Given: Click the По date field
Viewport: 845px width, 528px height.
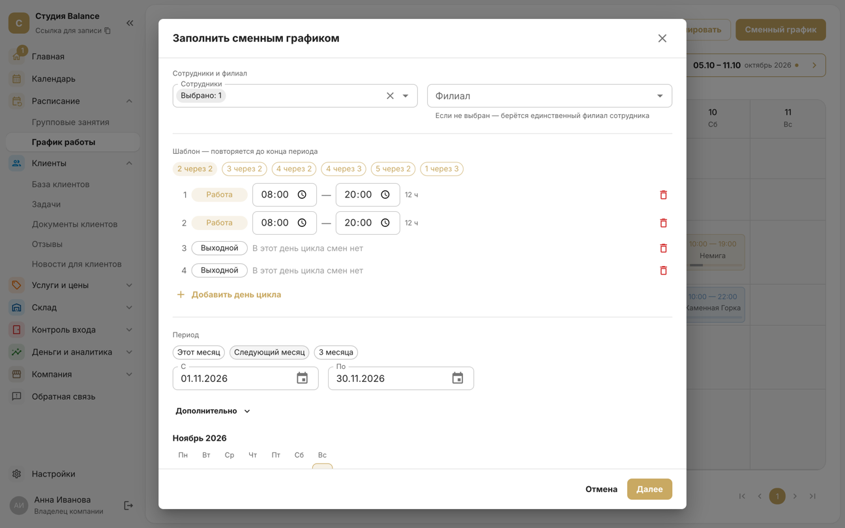Looking at the screenshot, I should (401, 378).
